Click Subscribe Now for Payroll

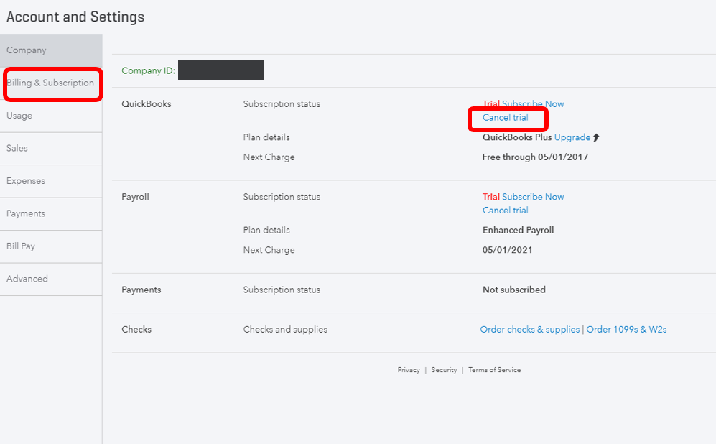[533, 197]
